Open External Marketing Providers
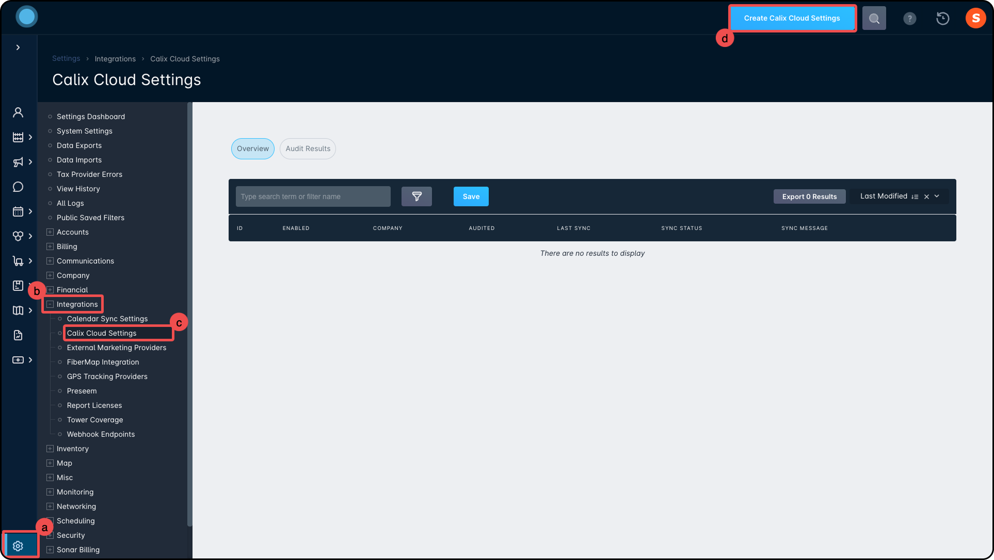The width and height of the screenshot is (994, 560). (117, 348)
